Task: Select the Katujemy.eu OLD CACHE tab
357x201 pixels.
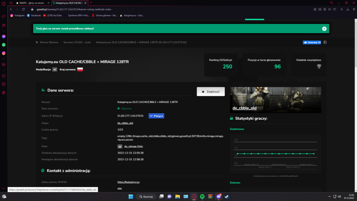Action: [x=69, y=3]
